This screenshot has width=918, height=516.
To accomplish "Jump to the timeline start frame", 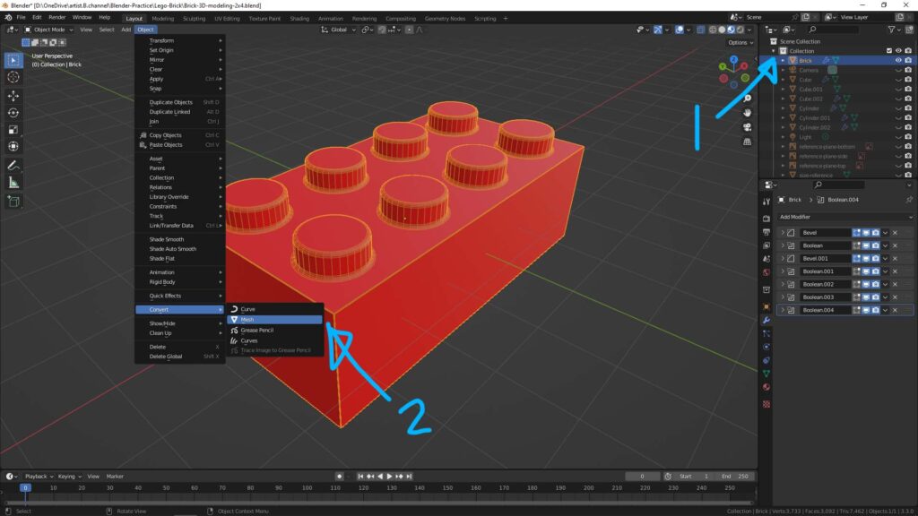I will coord(360,477).
